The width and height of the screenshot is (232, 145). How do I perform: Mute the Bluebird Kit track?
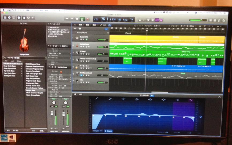(x=81, y=39)
